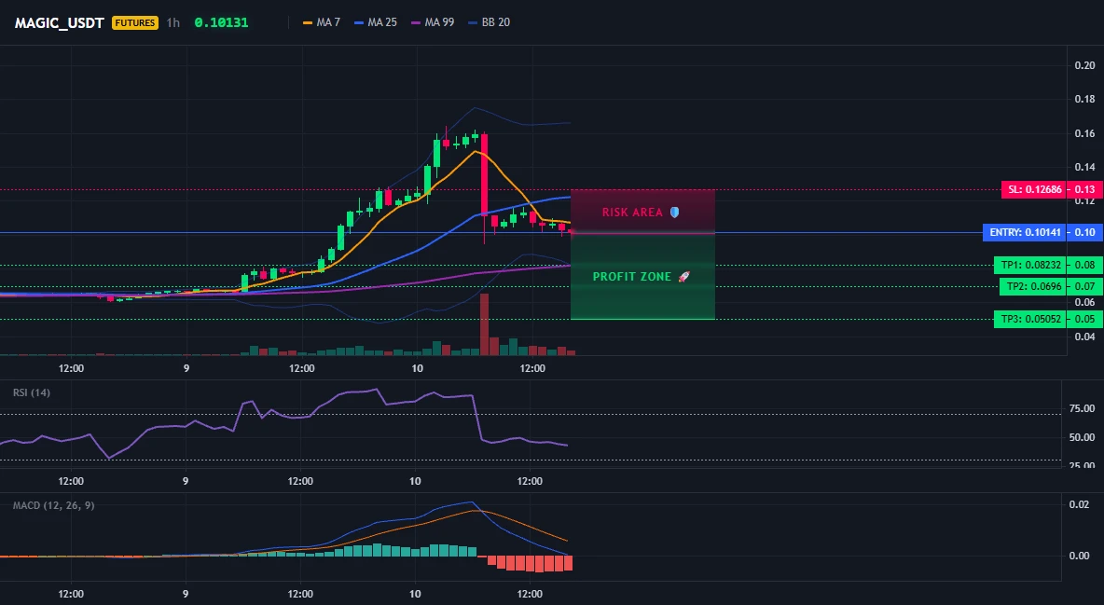Screen dimensions: 1104x605
Task: Select the TP1: 0.08232 target label
Action: (x=1029, y=266)
